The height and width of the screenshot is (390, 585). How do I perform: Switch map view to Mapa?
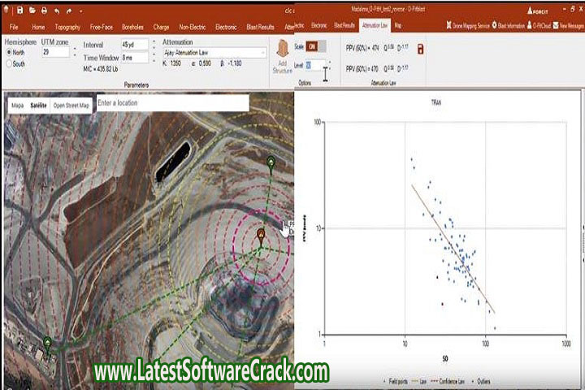(x=18, y=106)
